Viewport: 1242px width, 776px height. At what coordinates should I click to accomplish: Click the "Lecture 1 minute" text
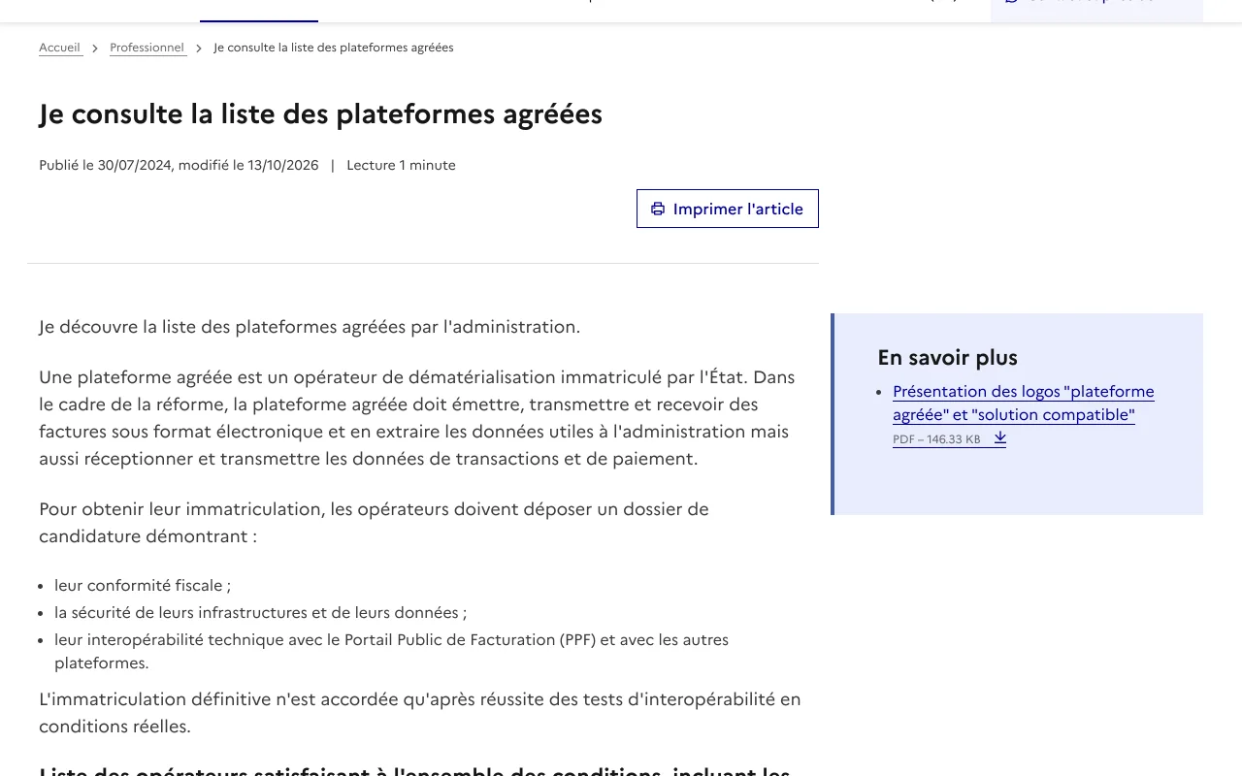tap(401, 165)
